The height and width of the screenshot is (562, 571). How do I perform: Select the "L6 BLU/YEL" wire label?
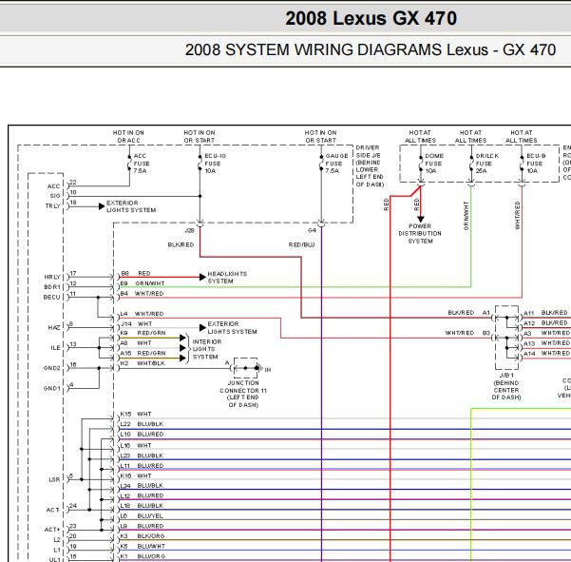pos(142,515)
